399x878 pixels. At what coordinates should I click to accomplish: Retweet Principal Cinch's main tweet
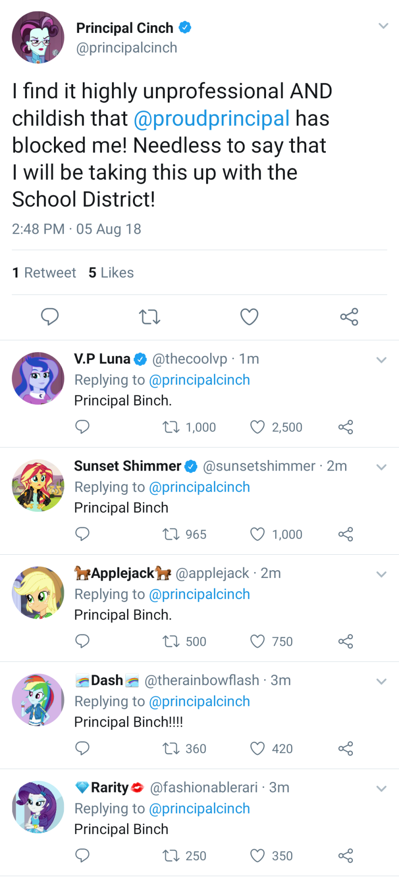pyautogui.click(x=149, y=316)
